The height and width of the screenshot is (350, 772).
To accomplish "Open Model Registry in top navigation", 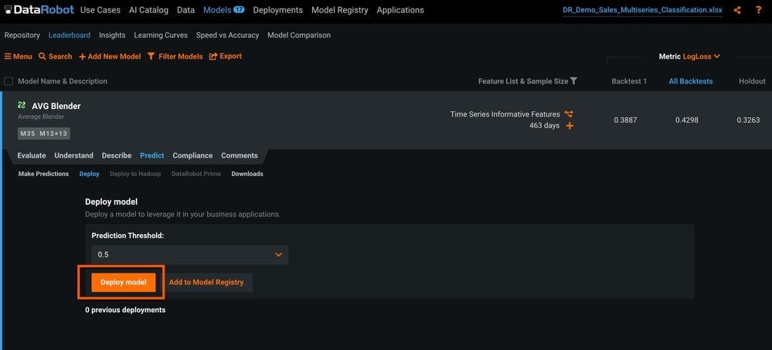I will tap(340, 10).
